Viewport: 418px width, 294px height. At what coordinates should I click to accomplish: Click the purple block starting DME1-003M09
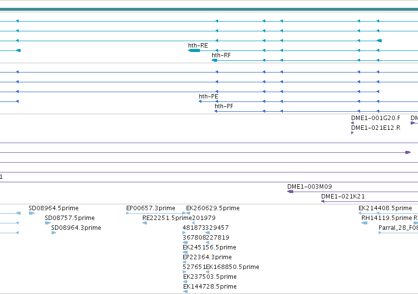(290, 192)
